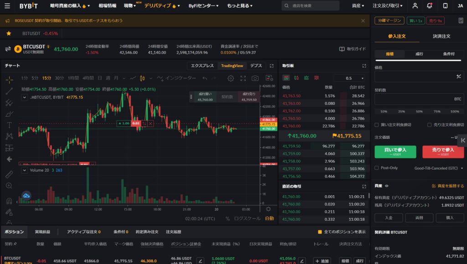Switch chart to デプス view

coord(256,66)
